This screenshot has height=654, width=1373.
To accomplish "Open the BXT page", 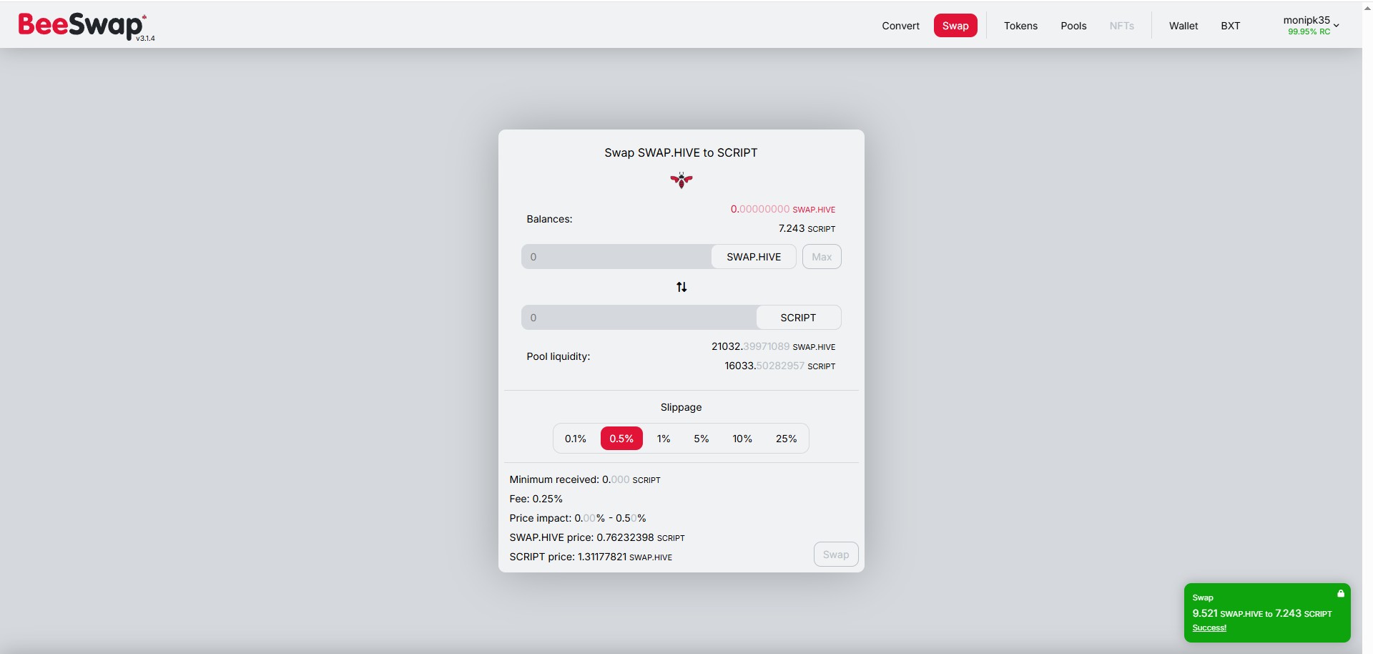I will 1231,26.
